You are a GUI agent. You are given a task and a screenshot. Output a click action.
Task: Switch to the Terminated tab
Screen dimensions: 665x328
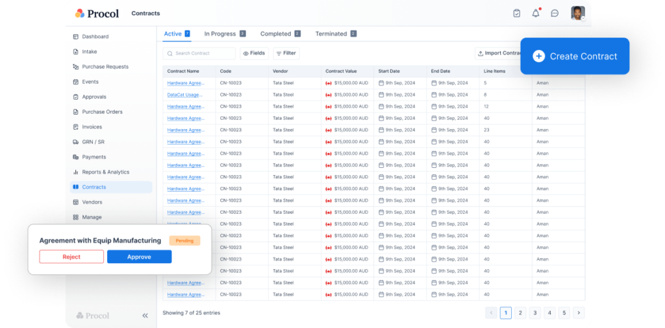(x=335, y=34)
